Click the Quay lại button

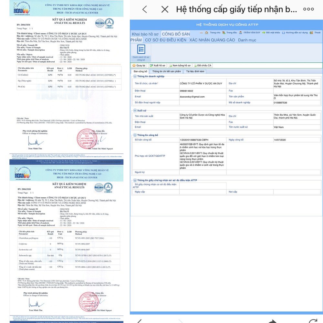139,65
